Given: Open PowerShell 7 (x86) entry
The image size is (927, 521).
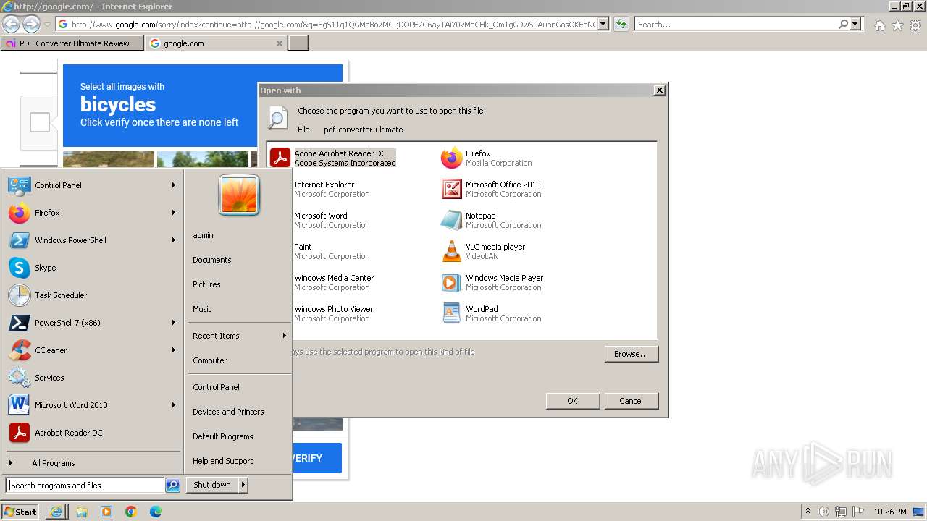Looking at the screenshot, I should pos(92,323).
